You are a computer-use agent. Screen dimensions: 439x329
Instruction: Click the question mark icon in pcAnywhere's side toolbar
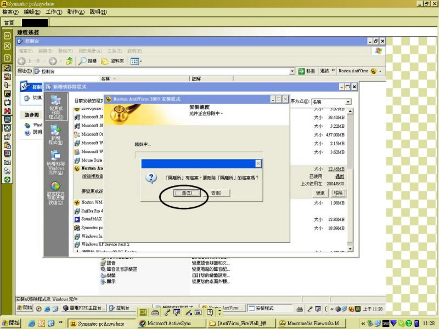(x=7, y=58)
